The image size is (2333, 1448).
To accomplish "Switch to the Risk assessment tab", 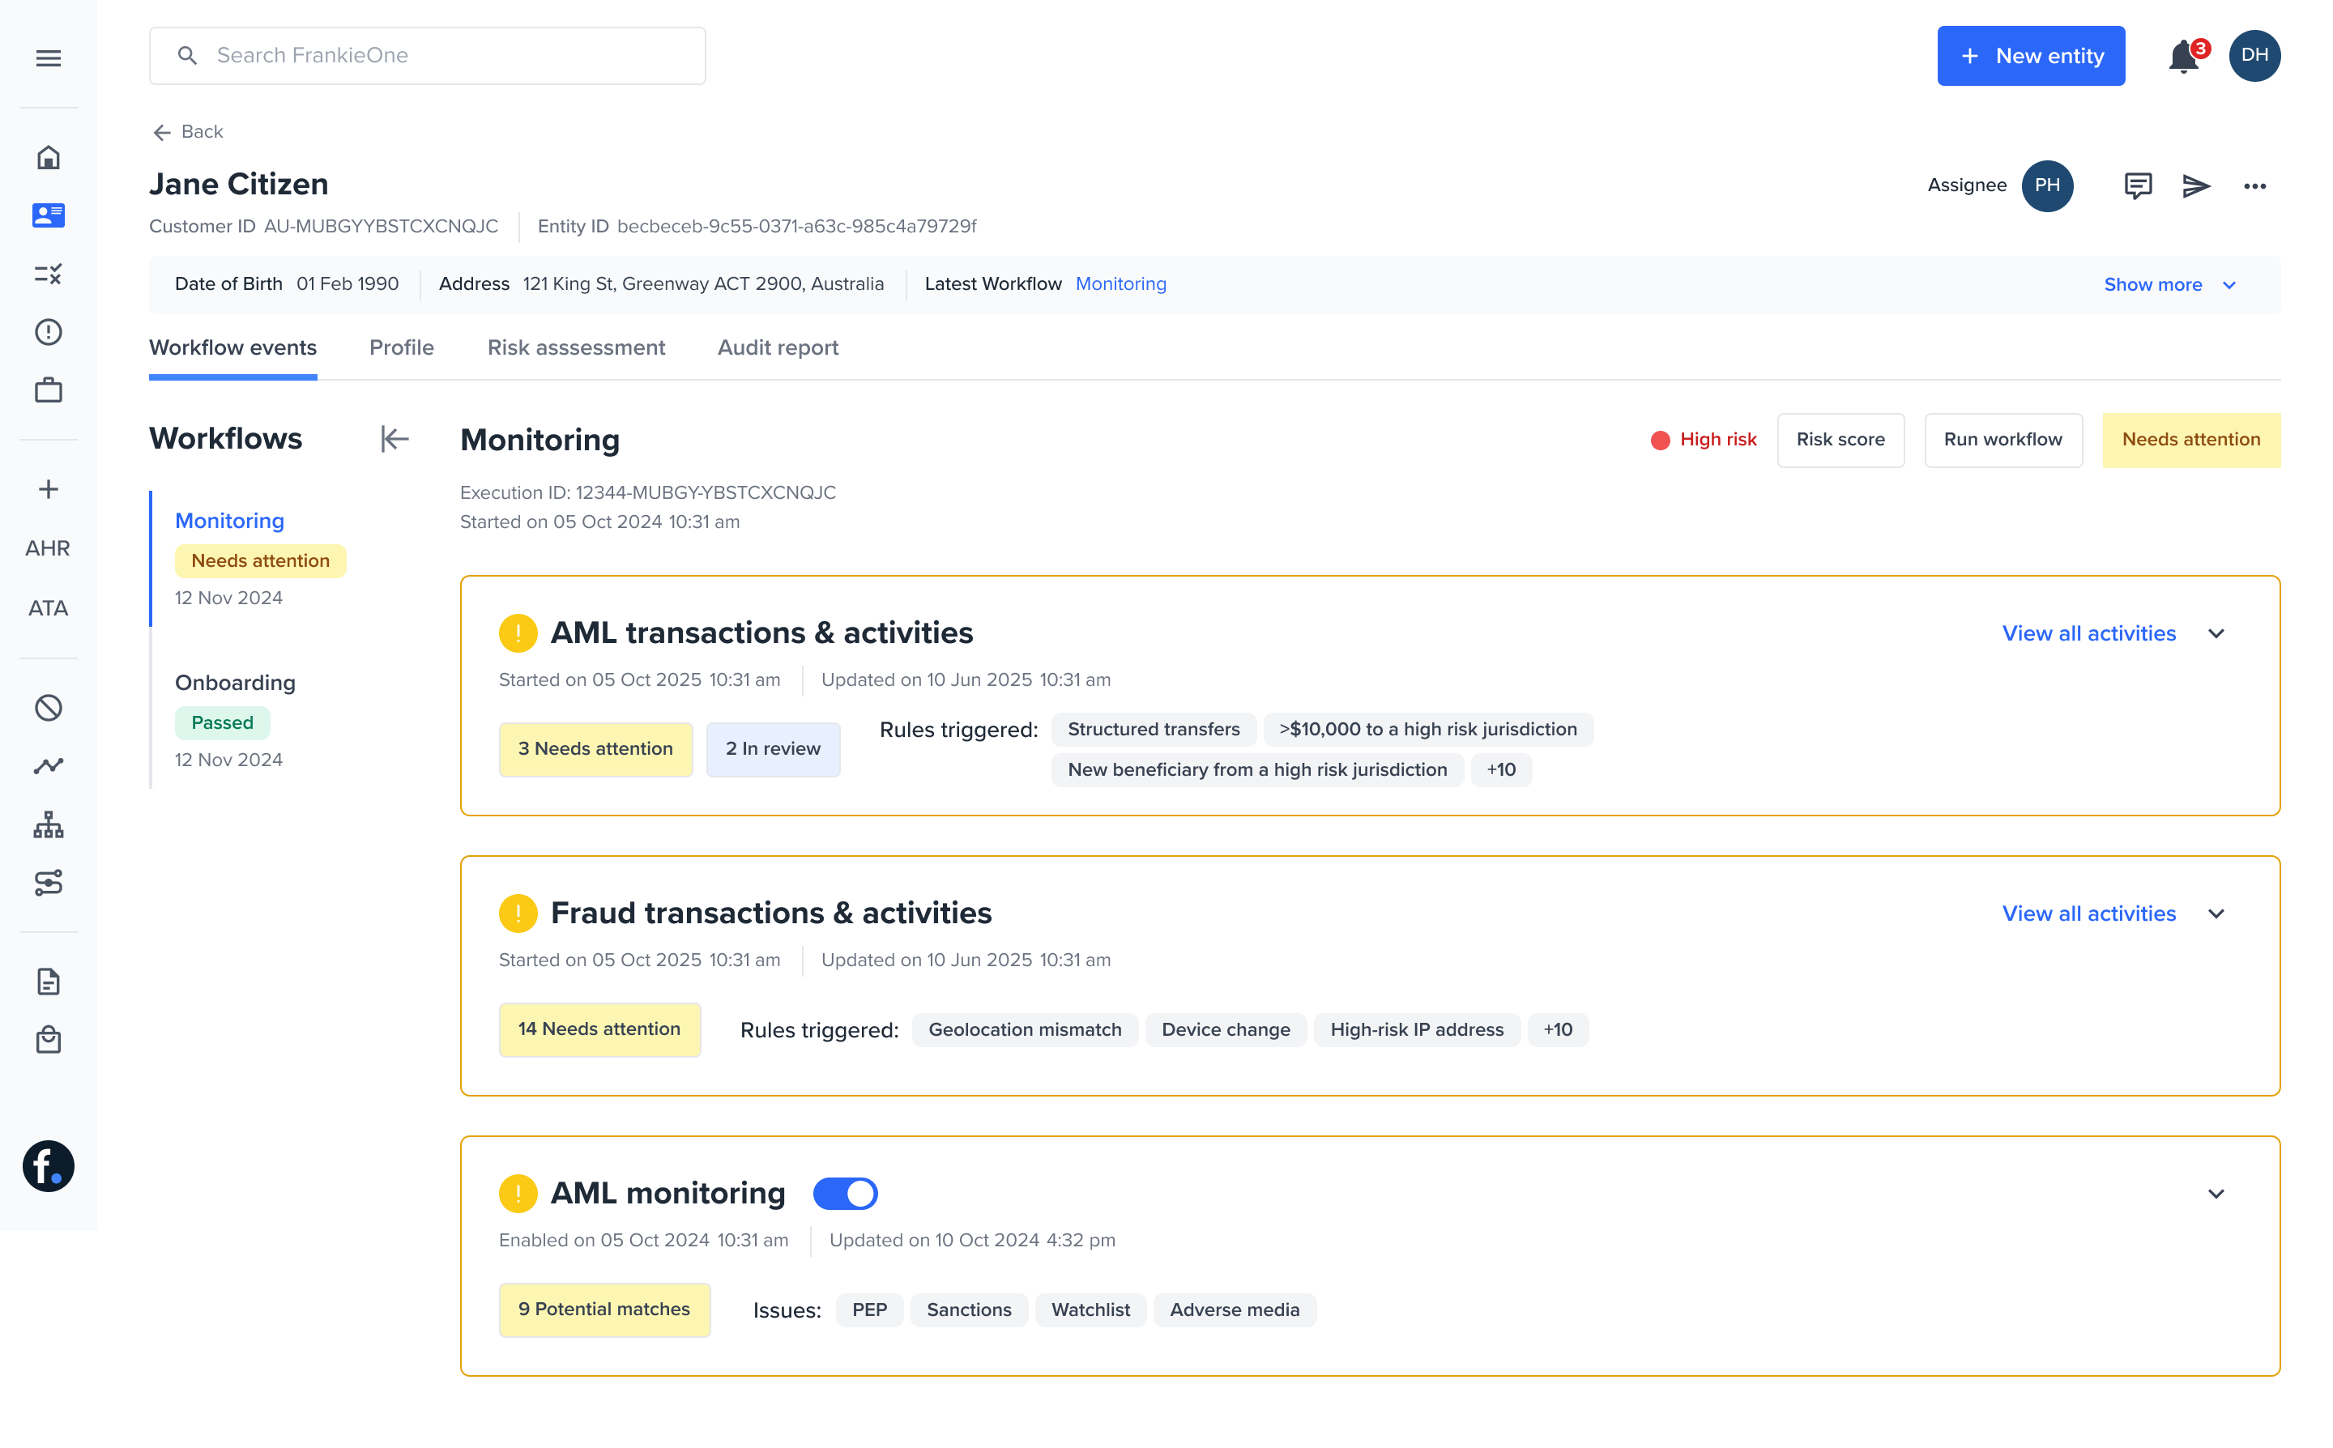I will (x=576, y=347).
